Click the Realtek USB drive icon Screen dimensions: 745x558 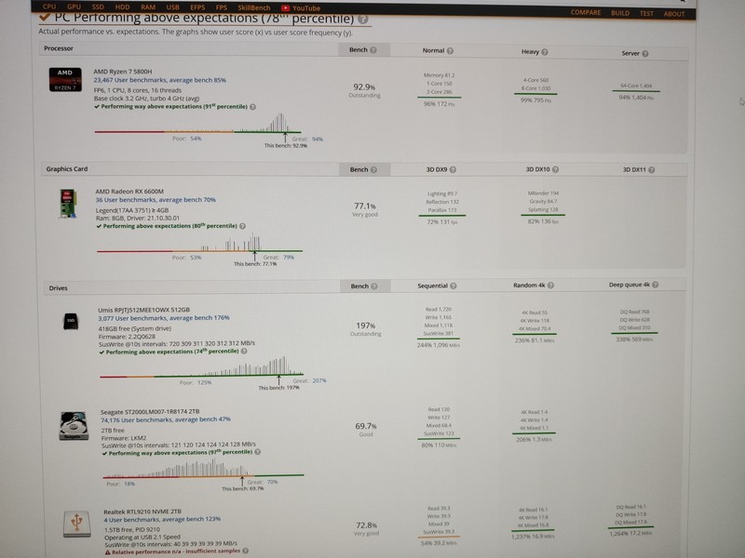click(76, 524)
